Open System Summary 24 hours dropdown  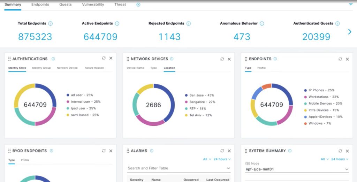[x=340, y=159]
